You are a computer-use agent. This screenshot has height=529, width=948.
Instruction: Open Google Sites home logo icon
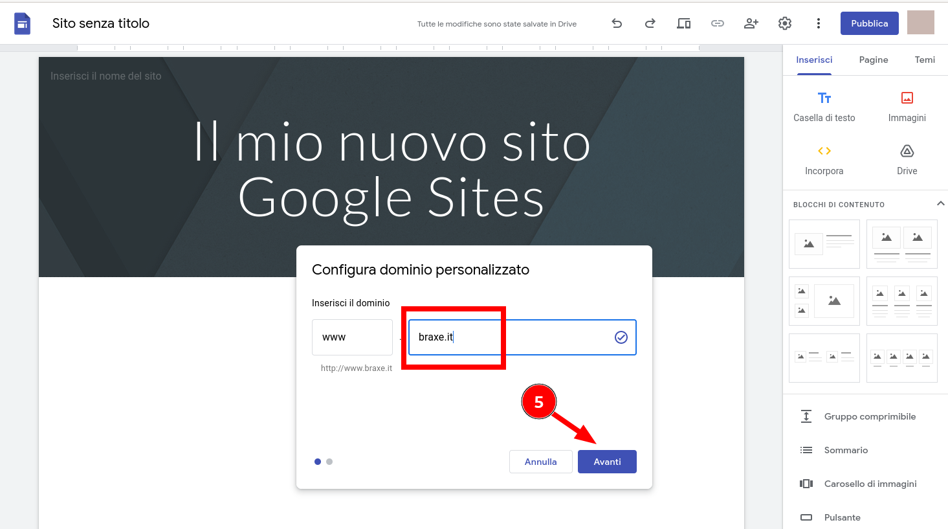pos(22,24)
